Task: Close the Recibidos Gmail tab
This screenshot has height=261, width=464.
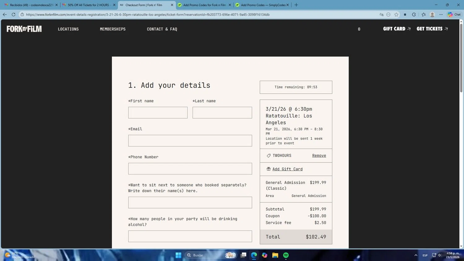Action: (x=56, y=5)
